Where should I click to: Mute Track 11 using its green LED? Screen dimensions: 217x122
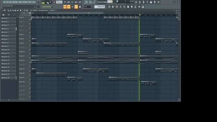click(x=30, y=54)
